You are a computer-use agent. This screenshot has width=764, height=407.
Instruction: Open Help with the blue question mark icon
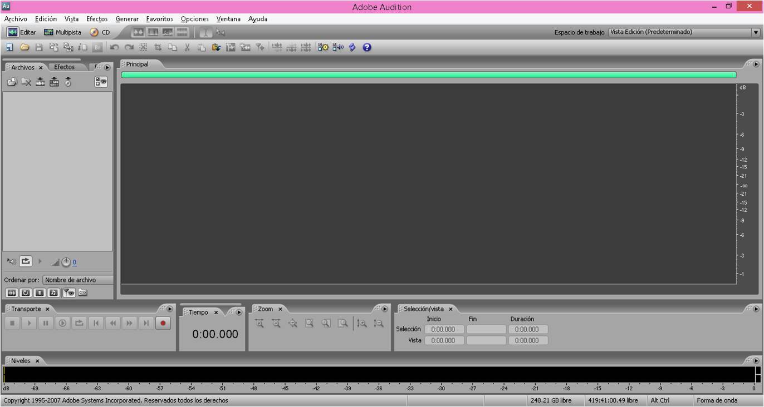[x=367, y=47]
